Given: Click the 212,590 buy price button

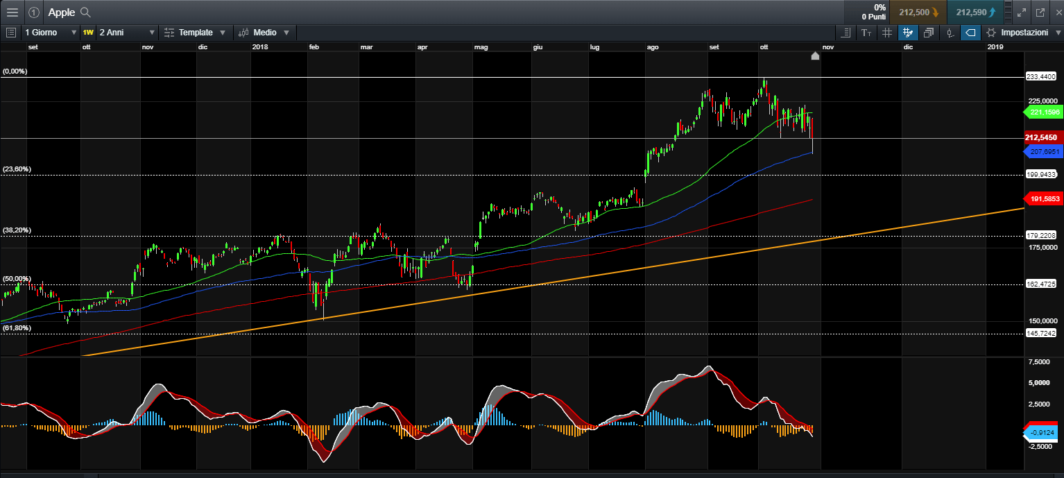Looking at the screenshot, I should [975, 12].
